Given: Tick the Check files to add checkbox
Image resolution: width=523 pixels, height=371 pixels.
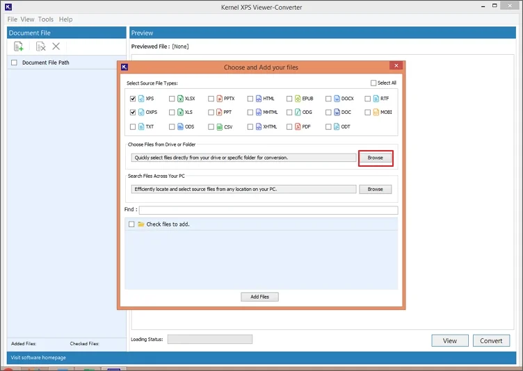Looking at the screenshot, I should (131, 224).
